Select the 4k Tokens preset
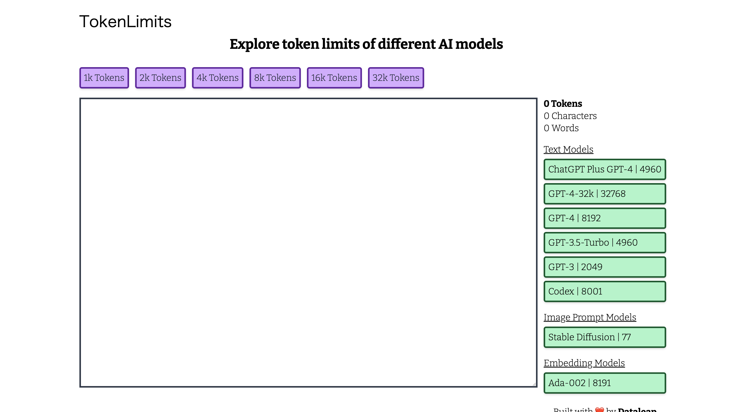 [217, 77]
